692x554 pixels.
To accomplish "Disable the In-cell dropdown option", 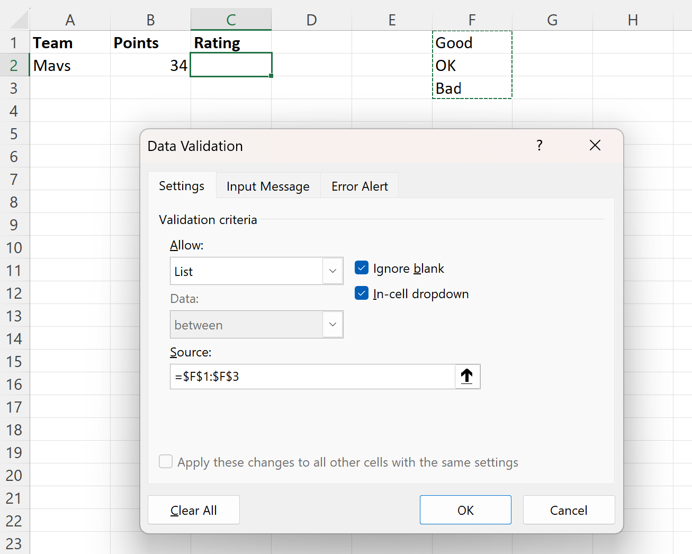I will pos(361,293).
